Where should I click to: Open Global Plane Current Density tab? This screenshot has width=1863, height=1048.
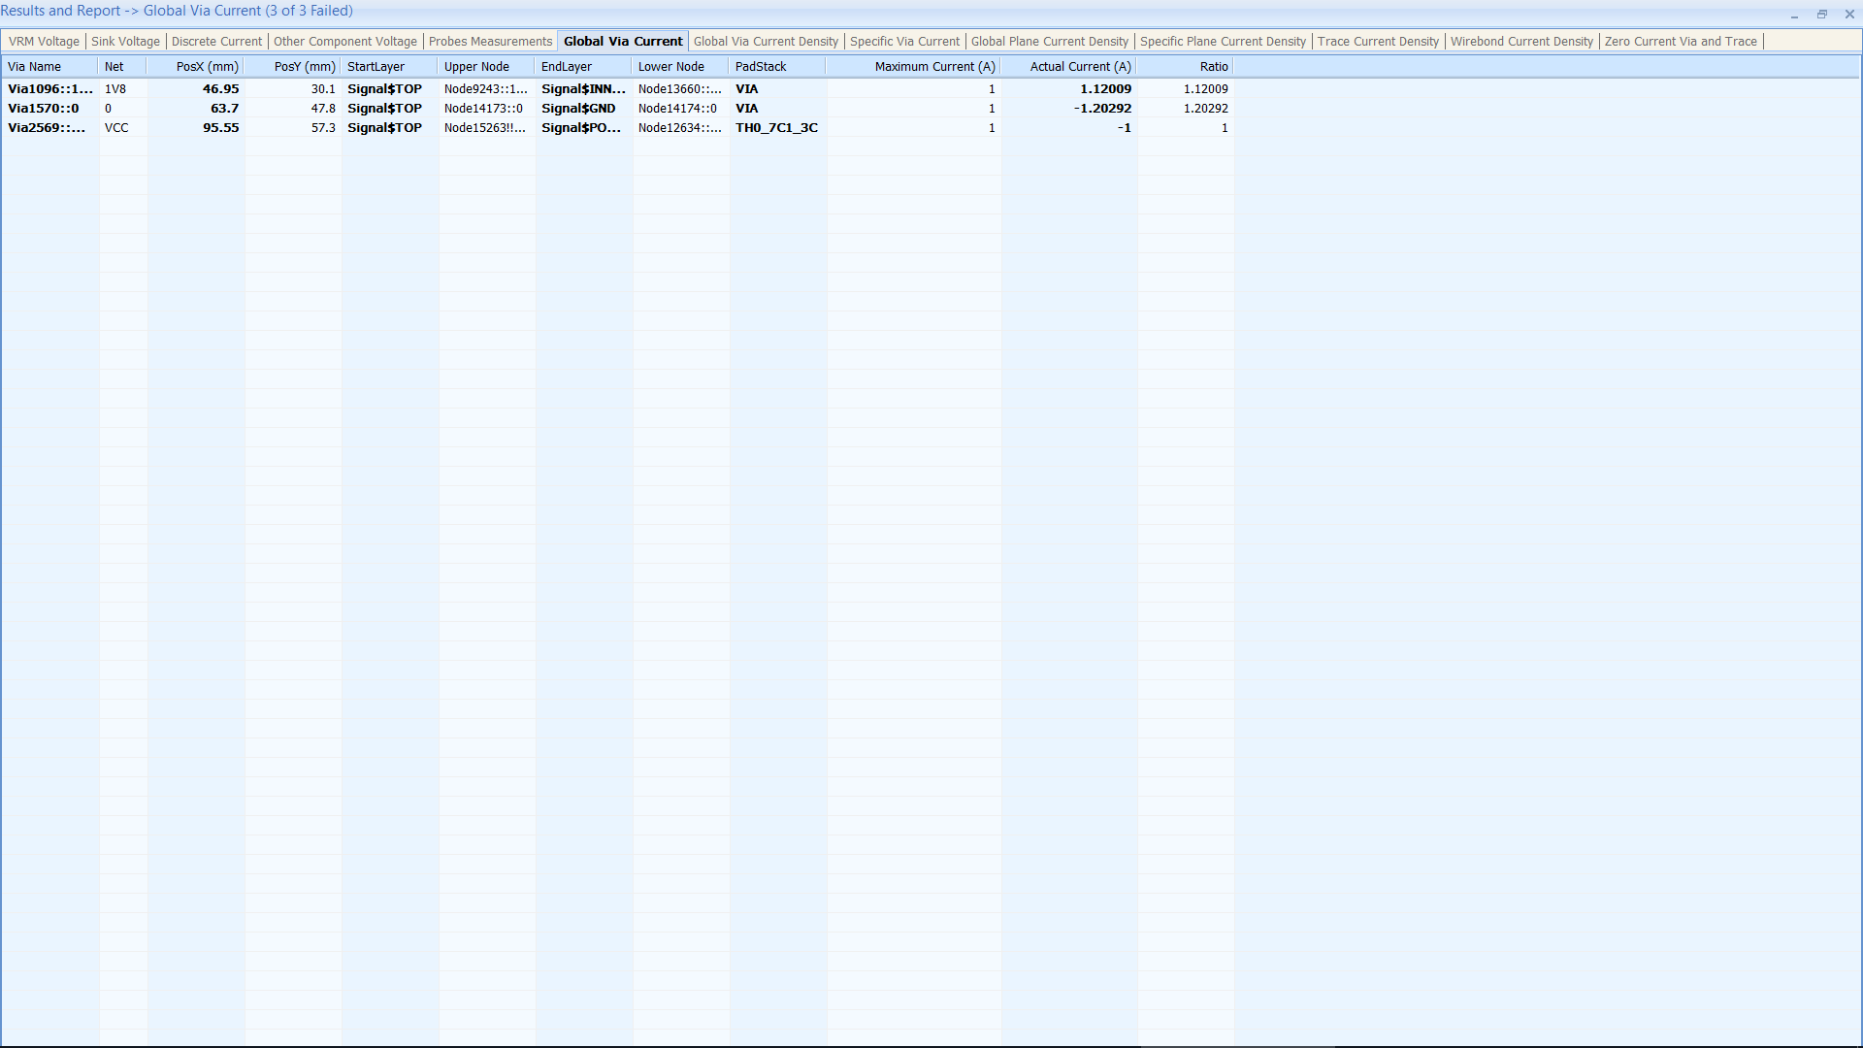[x=1049, y=42]
